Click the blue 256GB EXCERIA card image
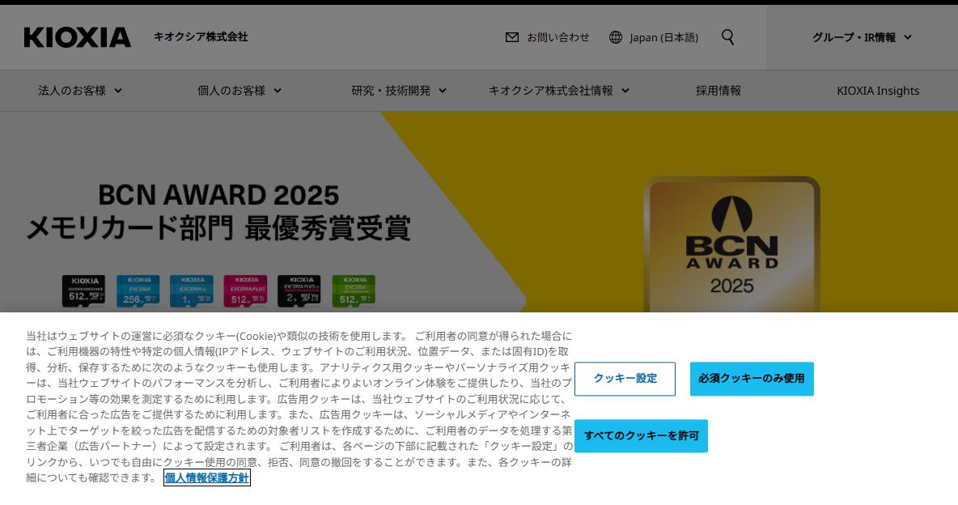958x505 pixels. tap(138, 291)
